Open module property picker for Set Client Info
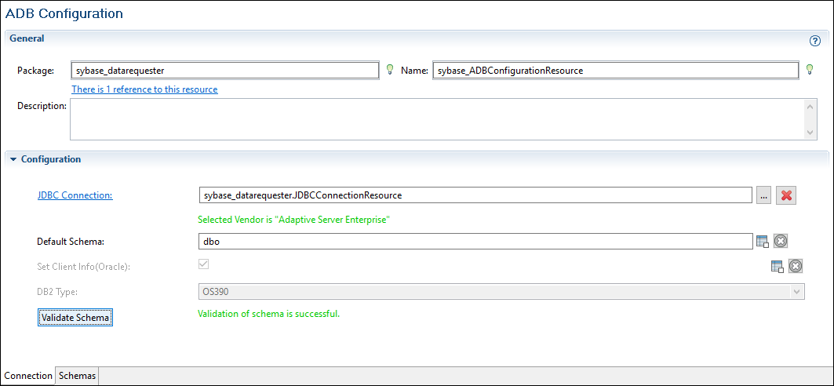Screen dimensions: 834x386 (x=778, y=267)
